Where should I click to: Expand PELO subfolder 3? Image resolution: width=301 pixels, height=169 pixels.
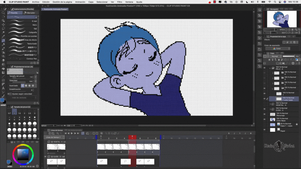pos(272,78)
